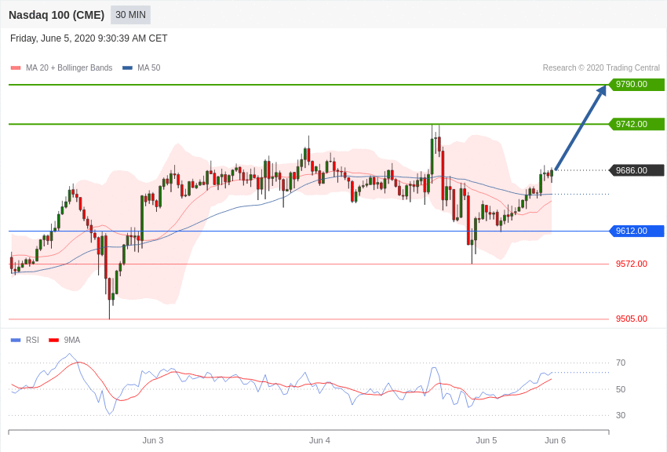Click the blue RSI legend swatch
This screenshot has height=452, width=667.
16,340
